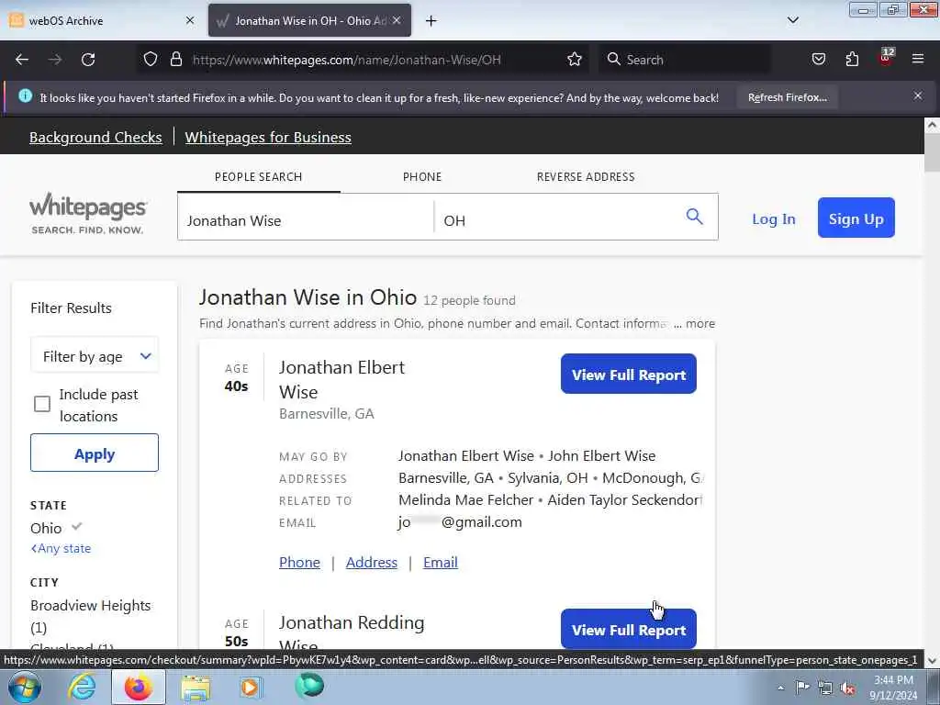This screenshot has height=705, width=940.
Task: Click the Refresh Firefox... button
Action: click(787, 97)
